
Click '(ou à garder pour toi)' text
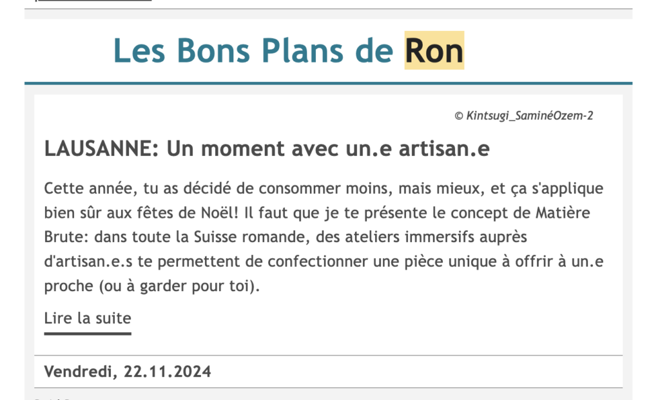click(x=179, y=286)
